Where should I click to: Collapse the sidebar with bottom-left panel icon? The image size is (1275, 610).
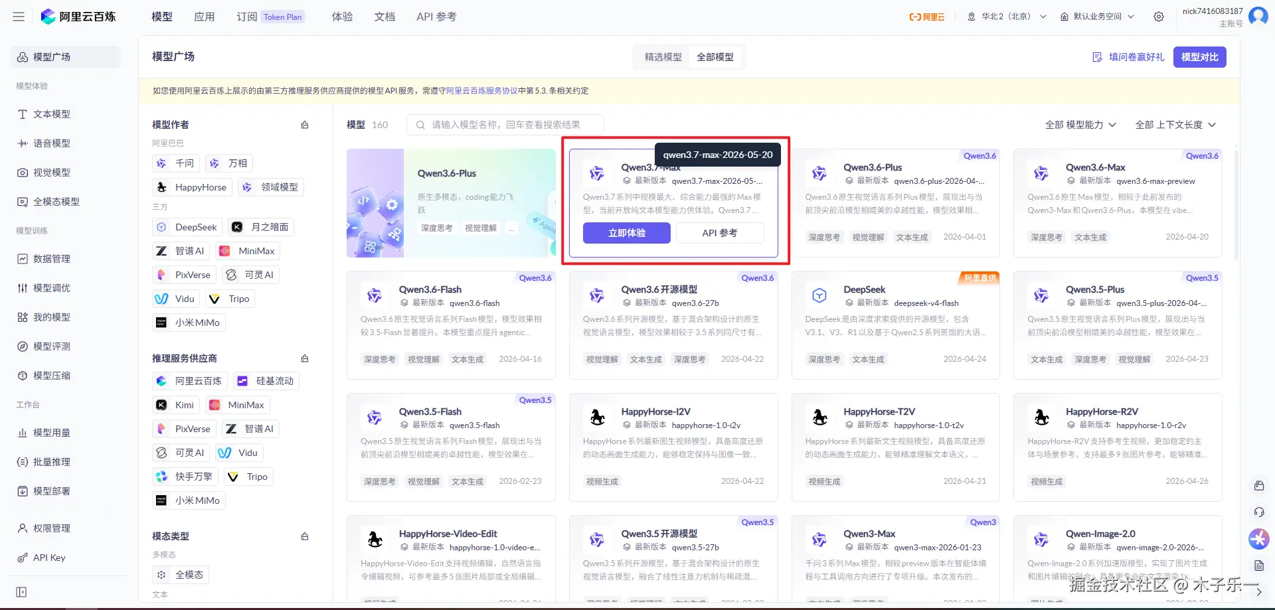coord(21,592)
